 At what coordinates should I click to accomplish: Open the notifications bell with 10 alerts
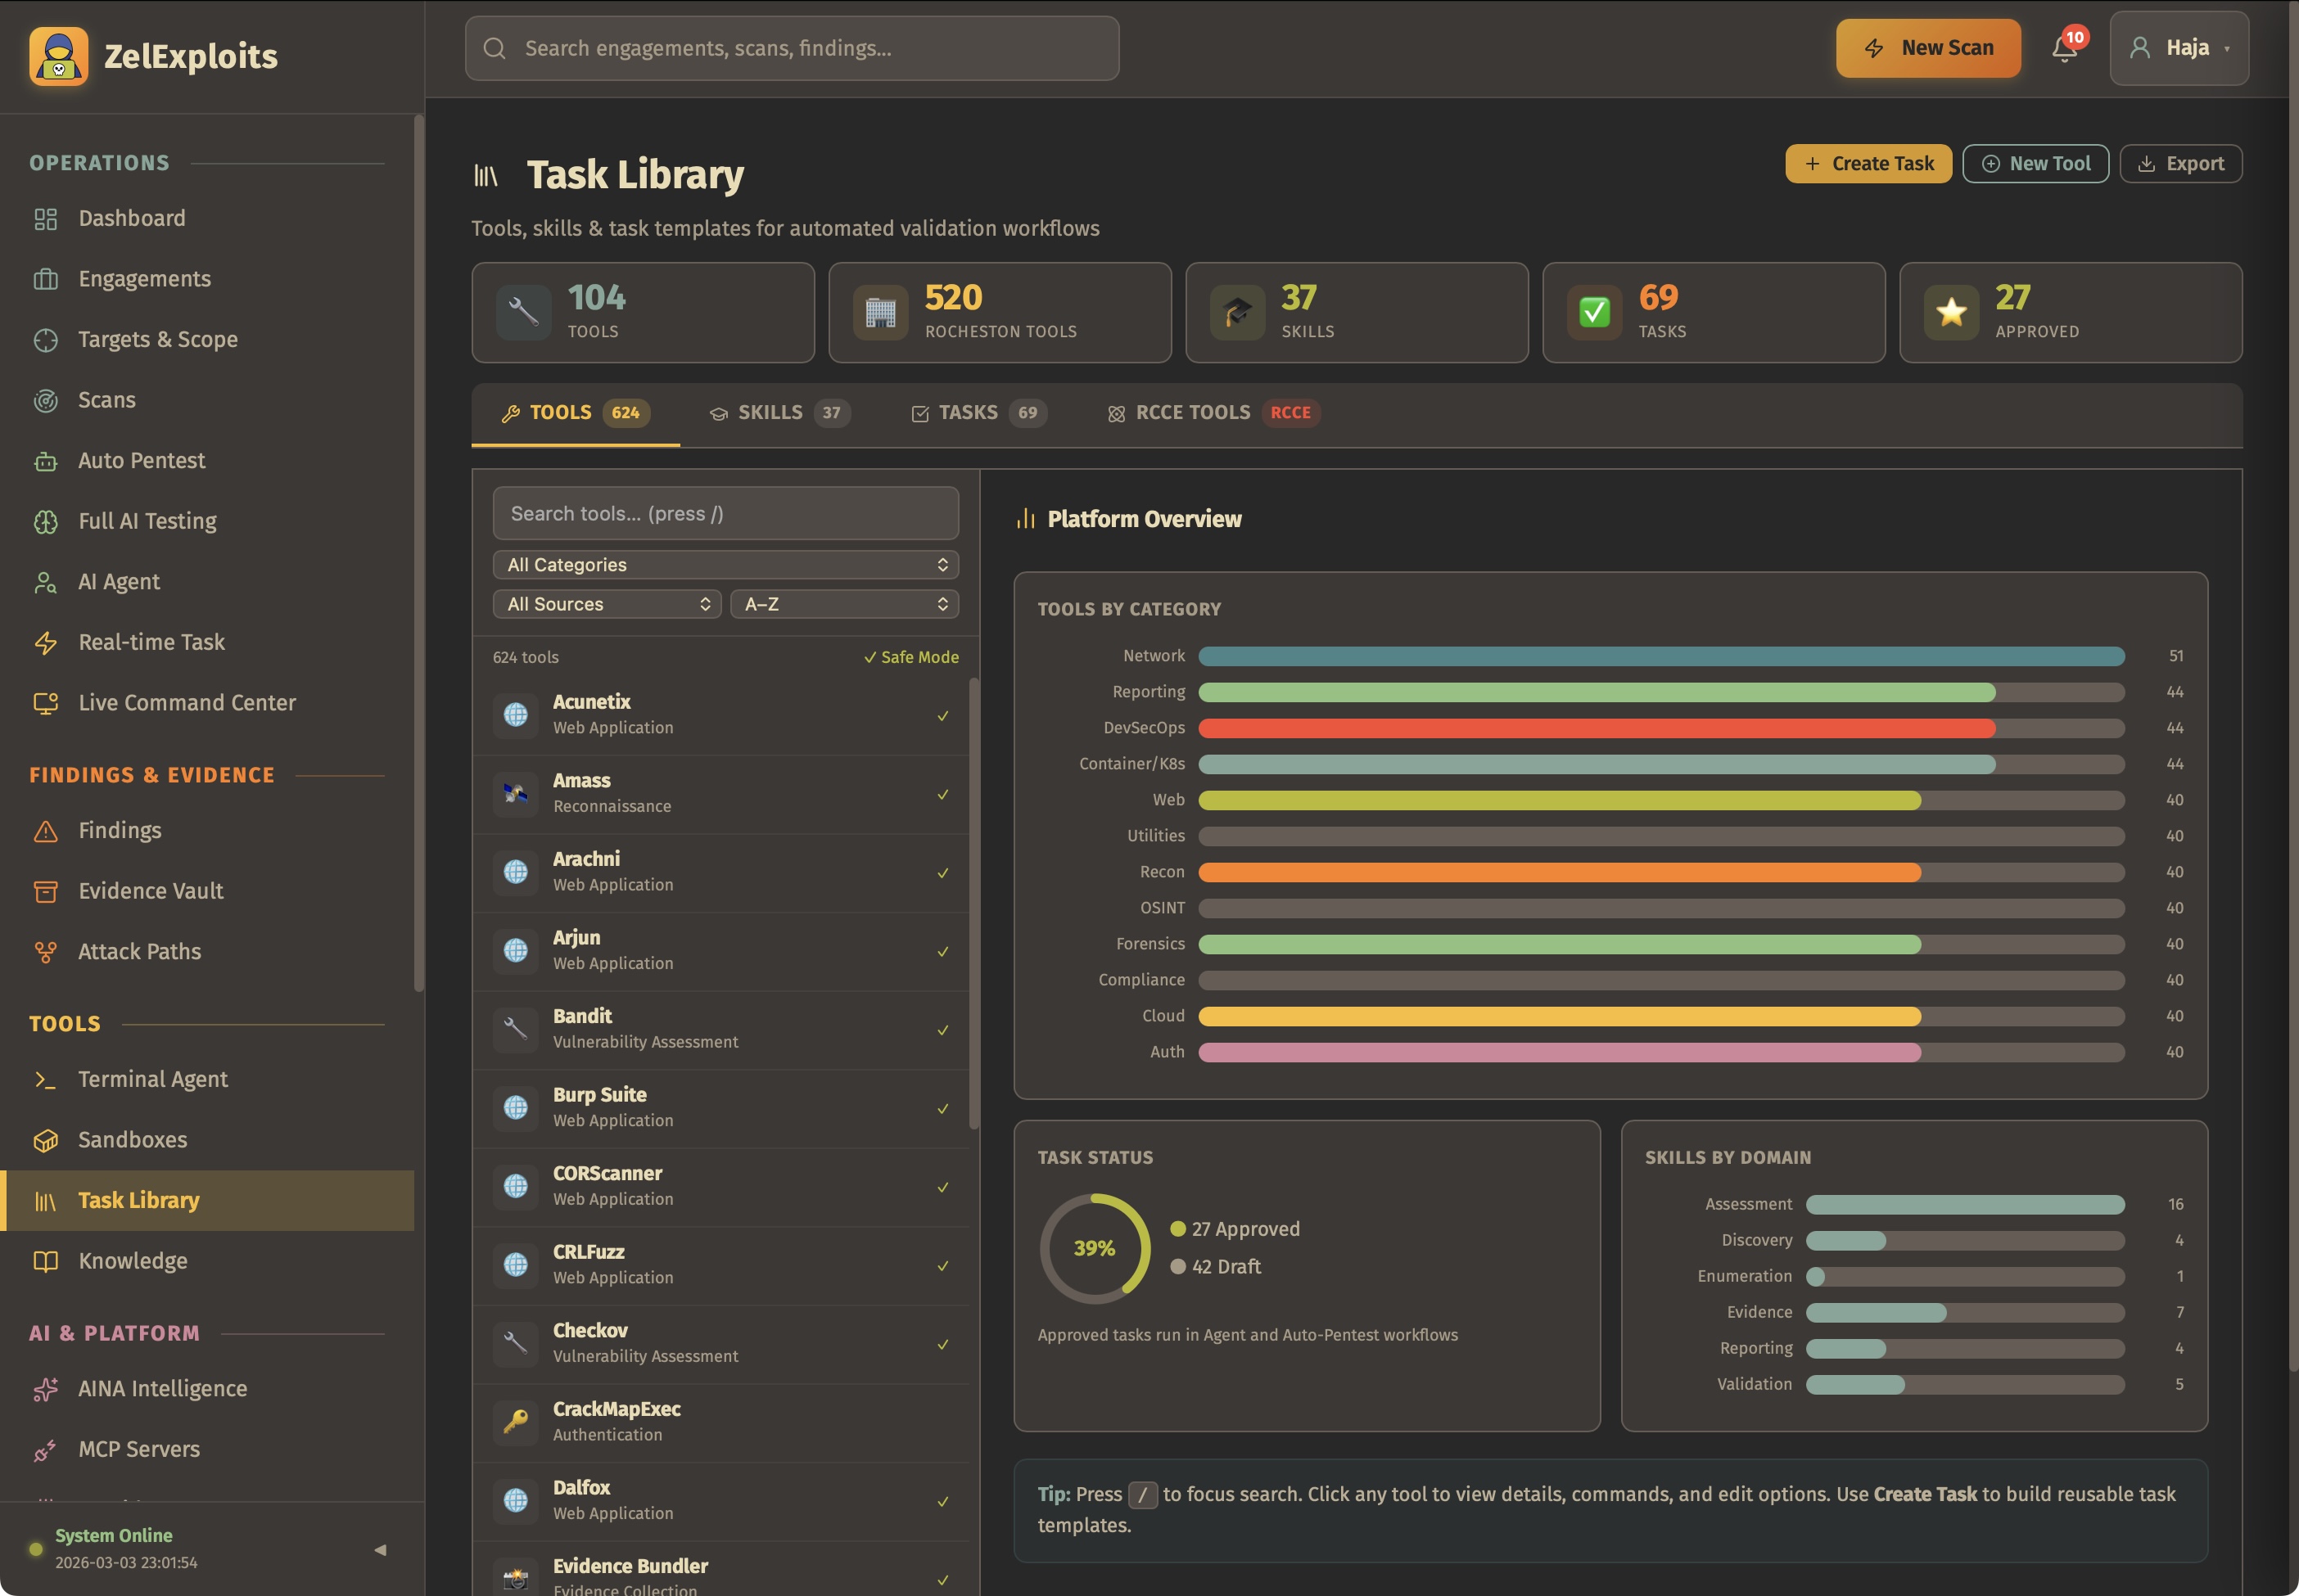[x=2063, y=47]
